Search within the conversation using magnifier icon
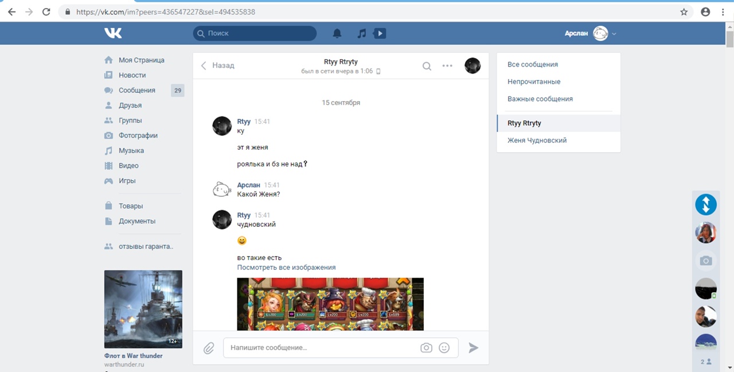 (x=427, y=66)
